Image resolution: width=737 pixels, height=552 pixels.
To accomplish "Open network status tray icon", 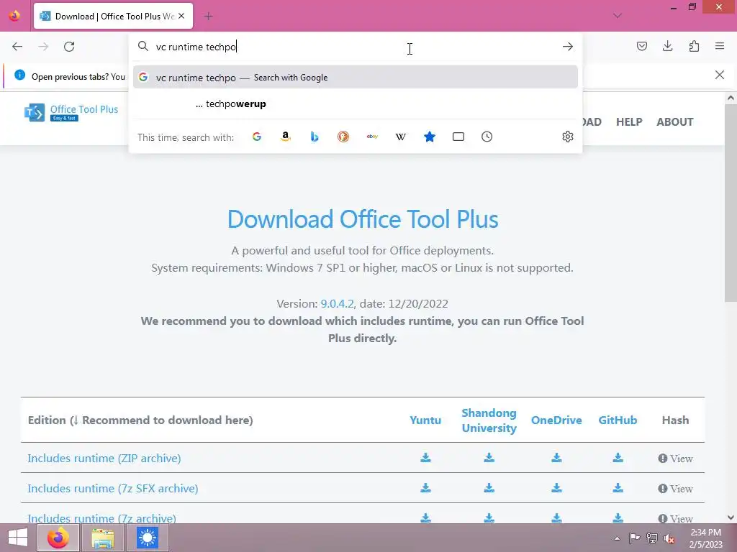I will pyautogui.click(x=651, y=538).
